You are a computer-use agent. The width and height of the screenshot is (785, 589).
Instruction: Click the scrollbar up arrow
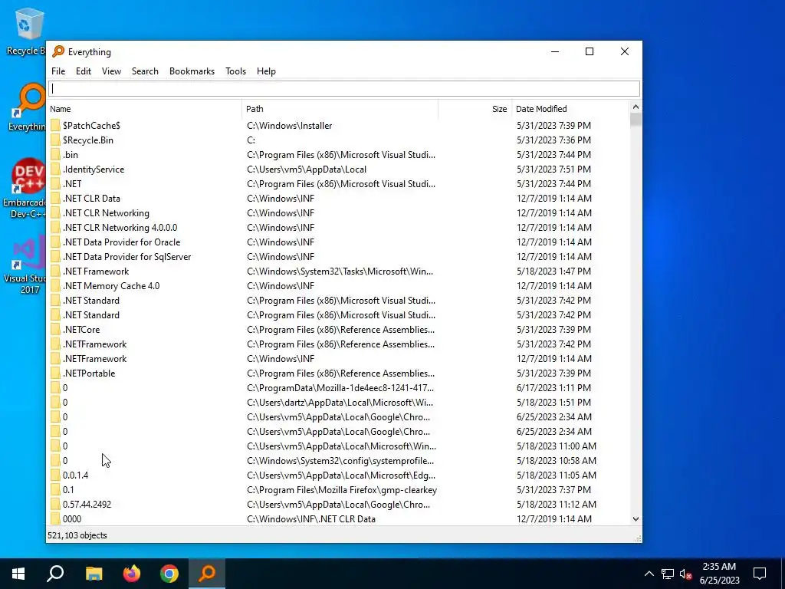click(636, 107)
